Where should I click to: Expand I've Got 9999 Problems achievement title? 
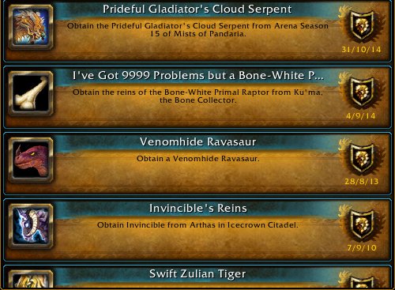[198, 76]
